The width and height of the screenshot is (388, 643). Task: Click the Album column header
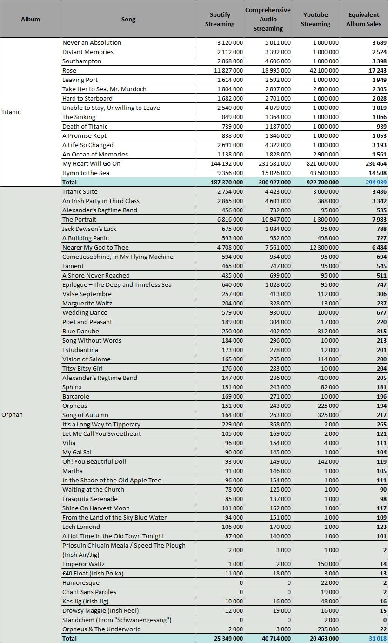(x=31, y=19)
